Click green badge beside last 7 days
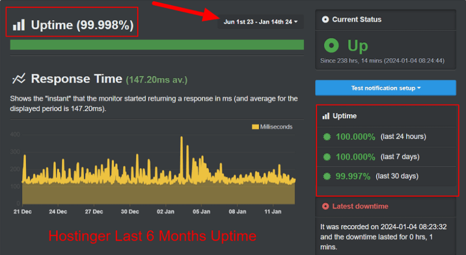The width and height of the screenshot is (466, 255). click(327, 157)
